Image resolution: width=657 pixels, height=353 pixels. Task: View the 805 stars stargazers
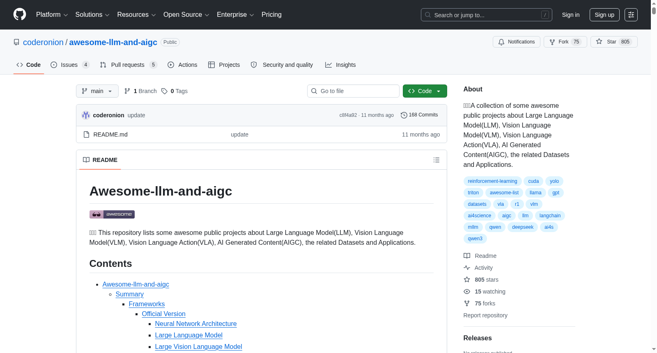481,280
